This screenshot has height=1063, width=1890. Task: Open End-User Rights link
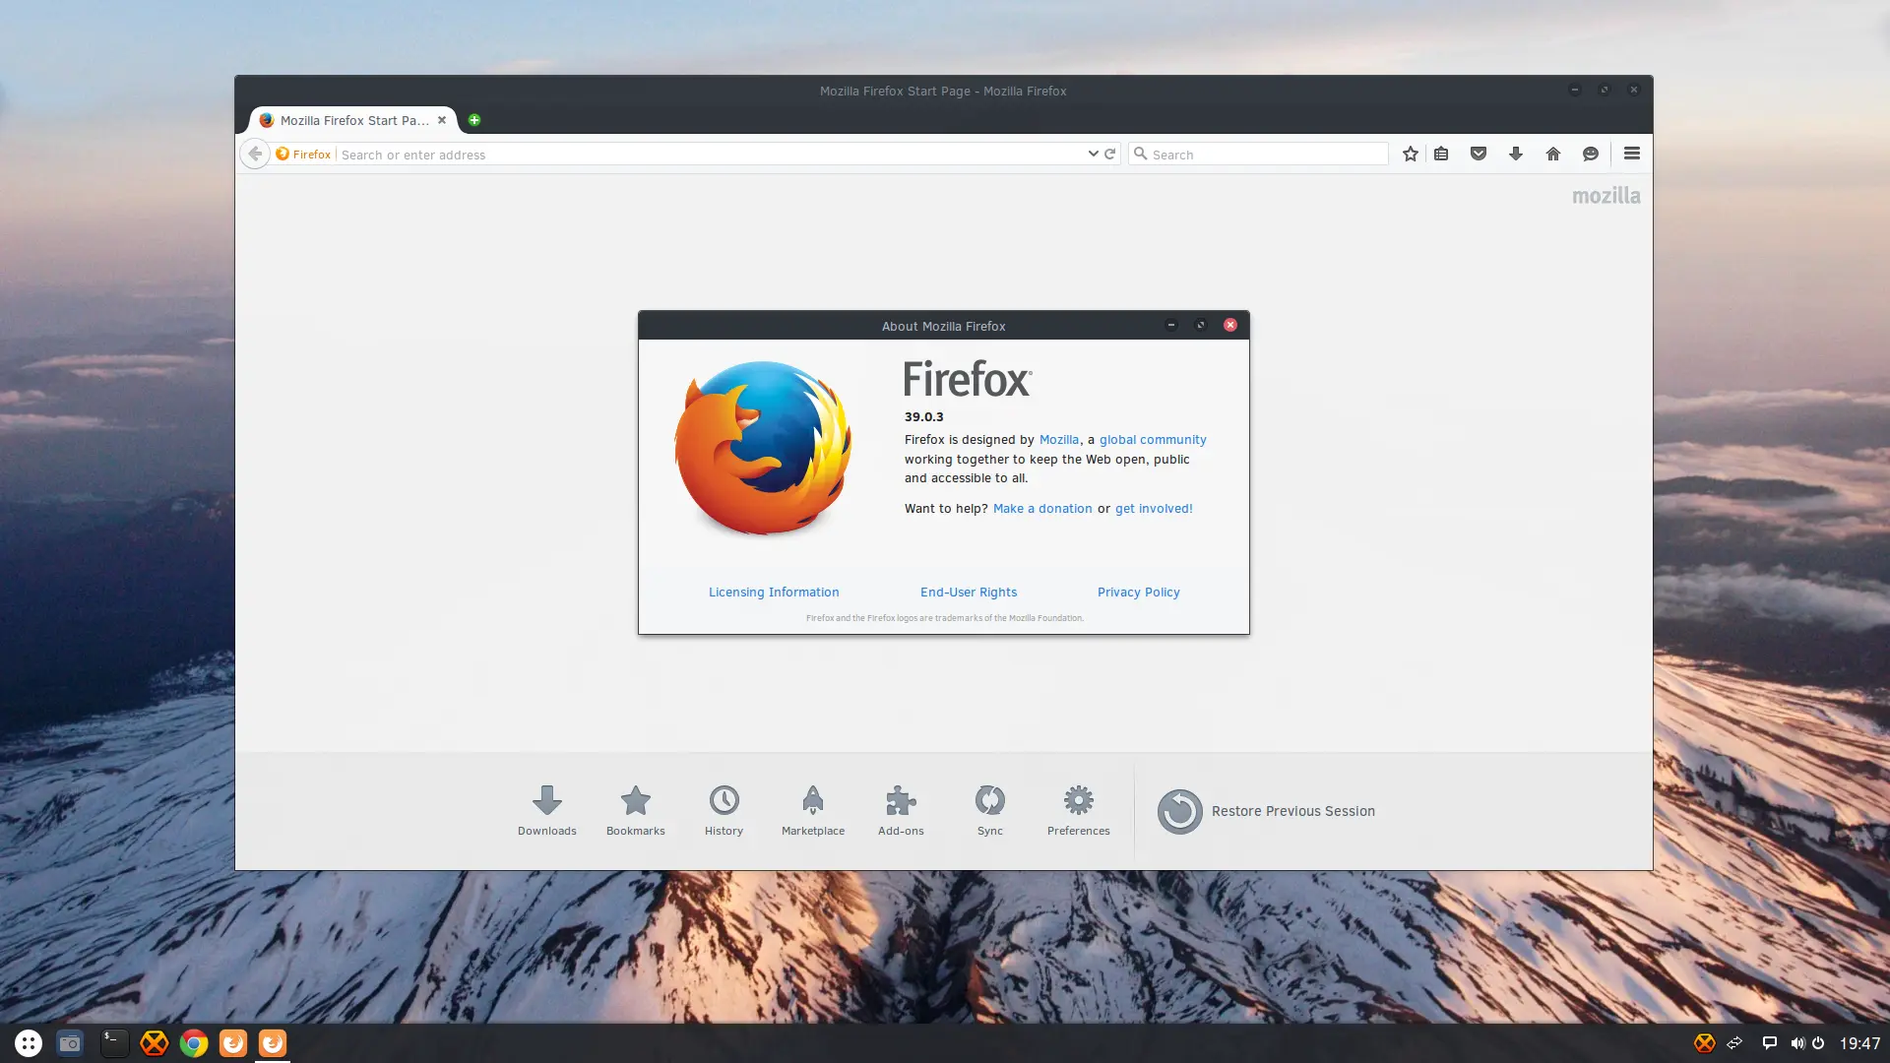pos(969,593)
